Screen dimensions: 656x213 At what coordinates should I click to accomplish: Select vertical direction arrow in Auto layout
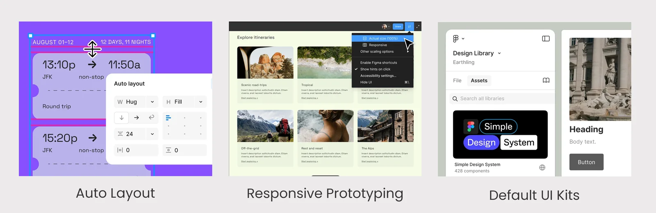[122, 118]
